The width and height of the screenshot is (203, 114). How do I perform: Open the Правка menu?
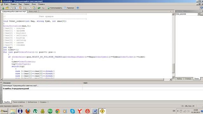pyautogui.click(x=13, y=4)
